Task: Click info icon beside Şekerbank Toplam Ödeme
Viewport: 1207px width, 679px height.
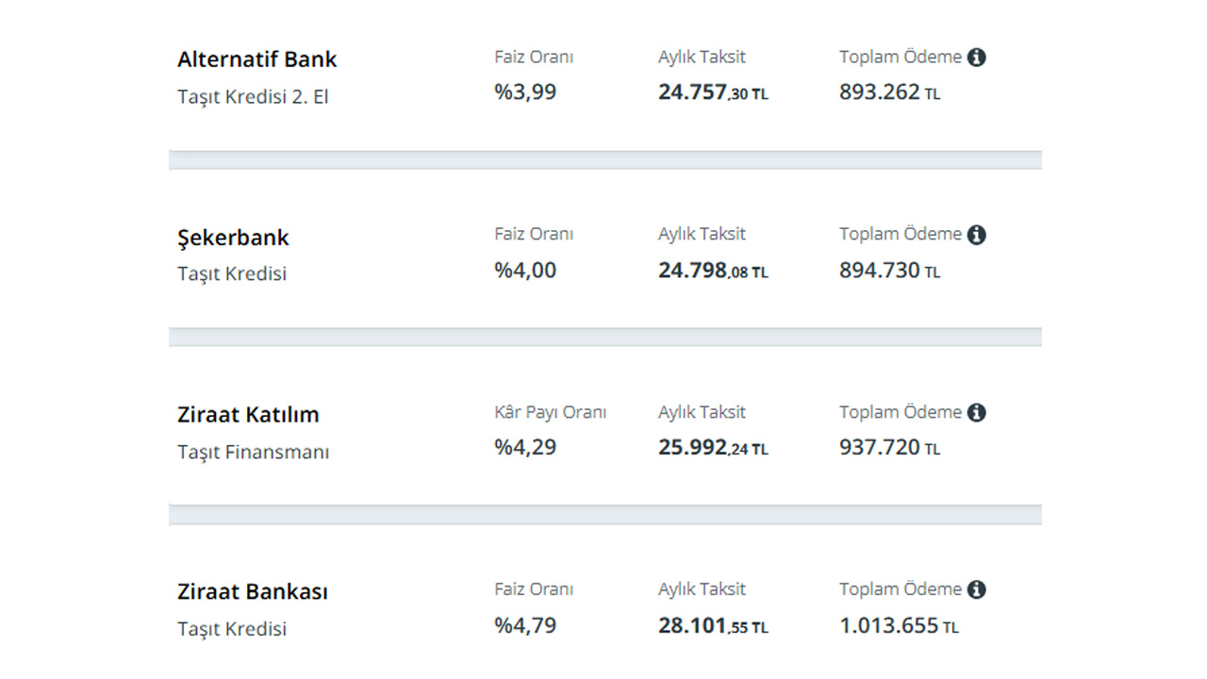Action: pyautogui.click(x=977, y=235)
